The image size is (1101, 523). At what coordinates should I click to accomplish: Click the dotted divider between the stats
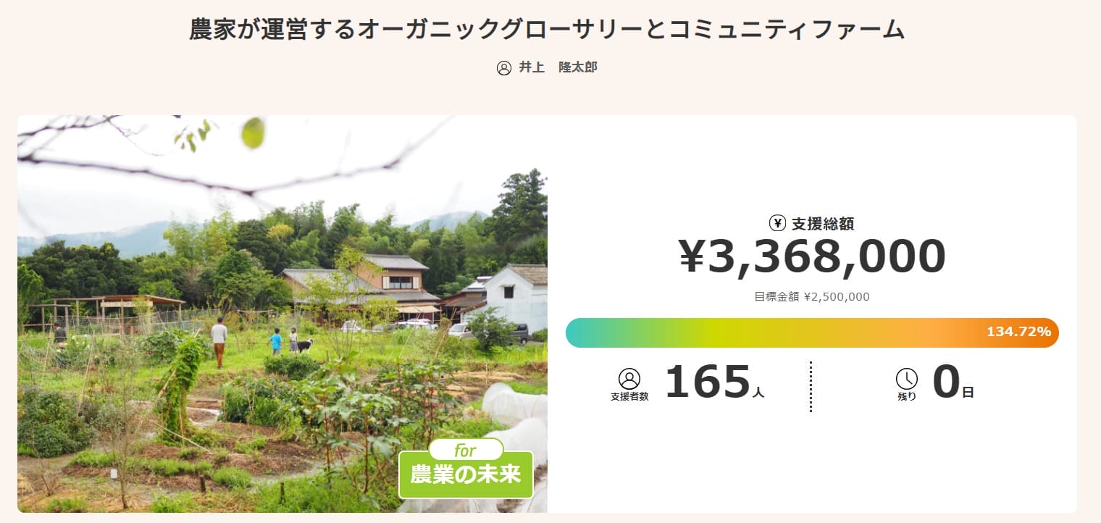[811, 387]
